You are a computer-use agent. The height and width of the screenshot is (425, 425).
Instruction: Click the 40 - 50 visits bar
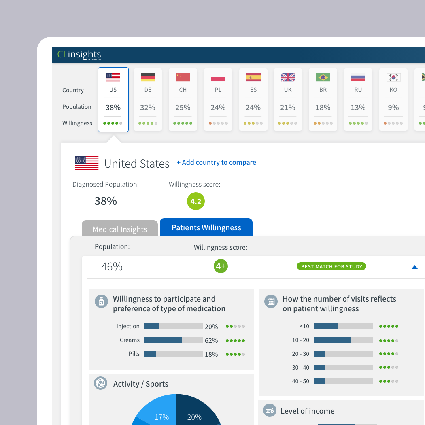point(343,381)
